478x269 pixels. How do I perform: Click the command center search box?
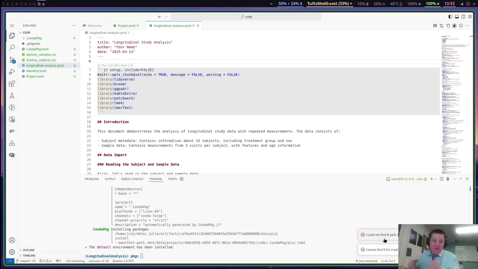tap(246, 17)
